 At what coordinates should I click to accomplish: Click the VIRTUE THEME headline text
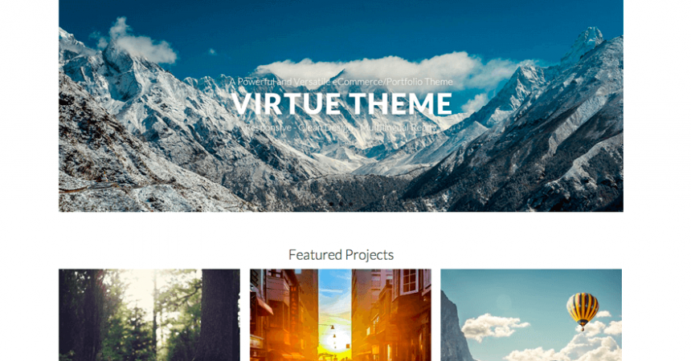[341, 104]
